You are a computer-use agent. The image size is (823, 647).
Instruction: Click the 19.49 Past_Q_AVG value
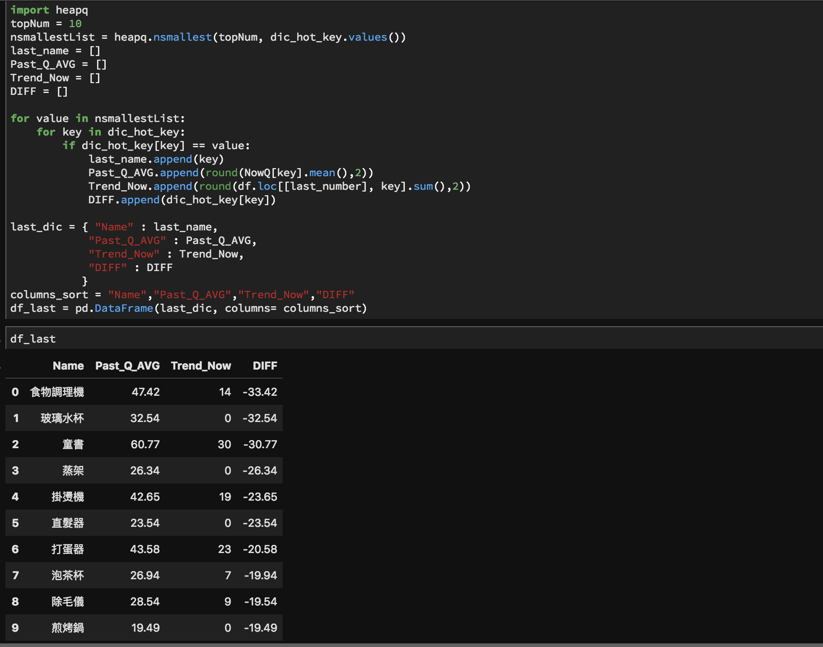click(145, 628)
